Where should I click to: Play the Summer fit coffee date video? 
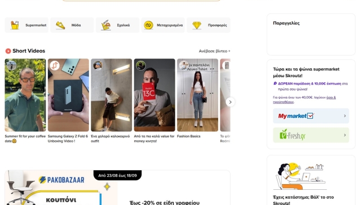coord(25,95)
